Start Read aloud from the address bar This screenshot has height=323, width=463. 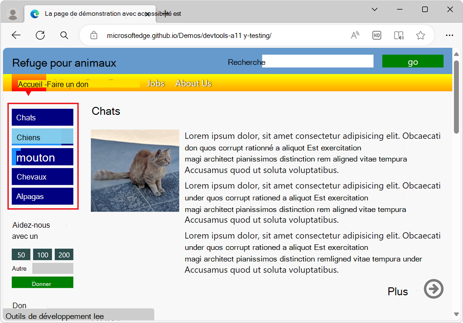(x=355, y=35)
